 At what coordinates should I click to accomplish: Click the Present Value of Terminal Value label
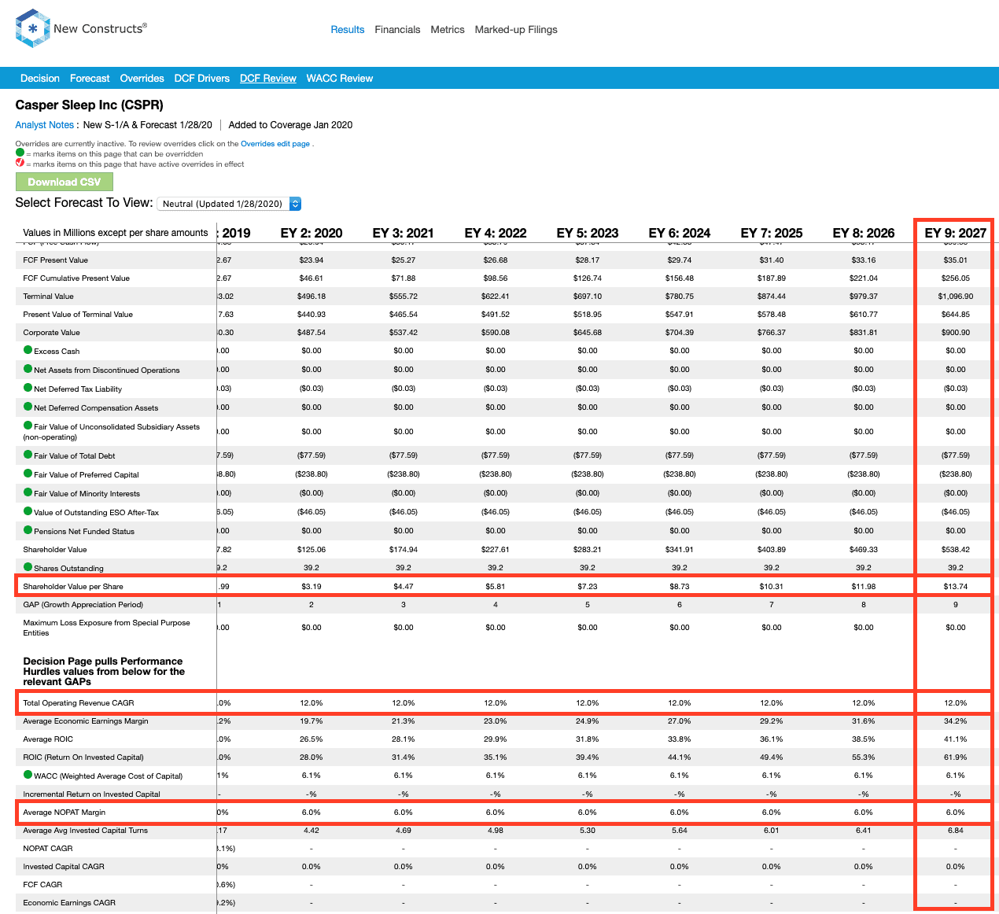tap(78, 314)
